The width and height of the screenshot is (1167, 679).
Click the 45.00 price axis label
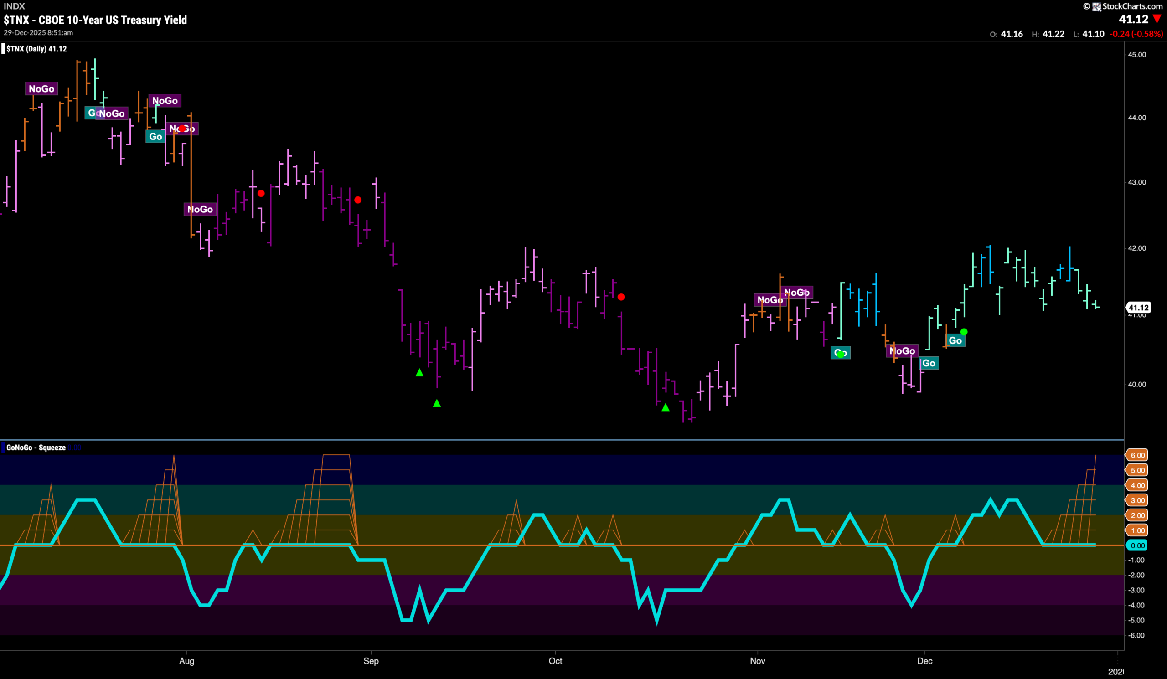(x=1137, y=55)
